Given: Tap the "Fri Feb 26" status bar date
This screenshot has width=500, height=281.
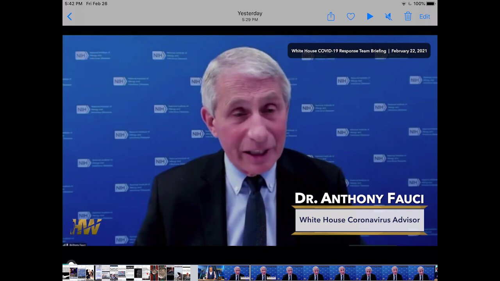Looking at the screenshot, I should (97, 4).
